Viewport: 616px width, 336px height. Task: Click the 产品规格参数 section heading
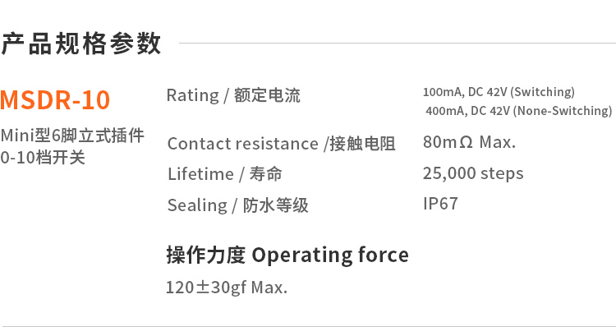pos(80,44)
